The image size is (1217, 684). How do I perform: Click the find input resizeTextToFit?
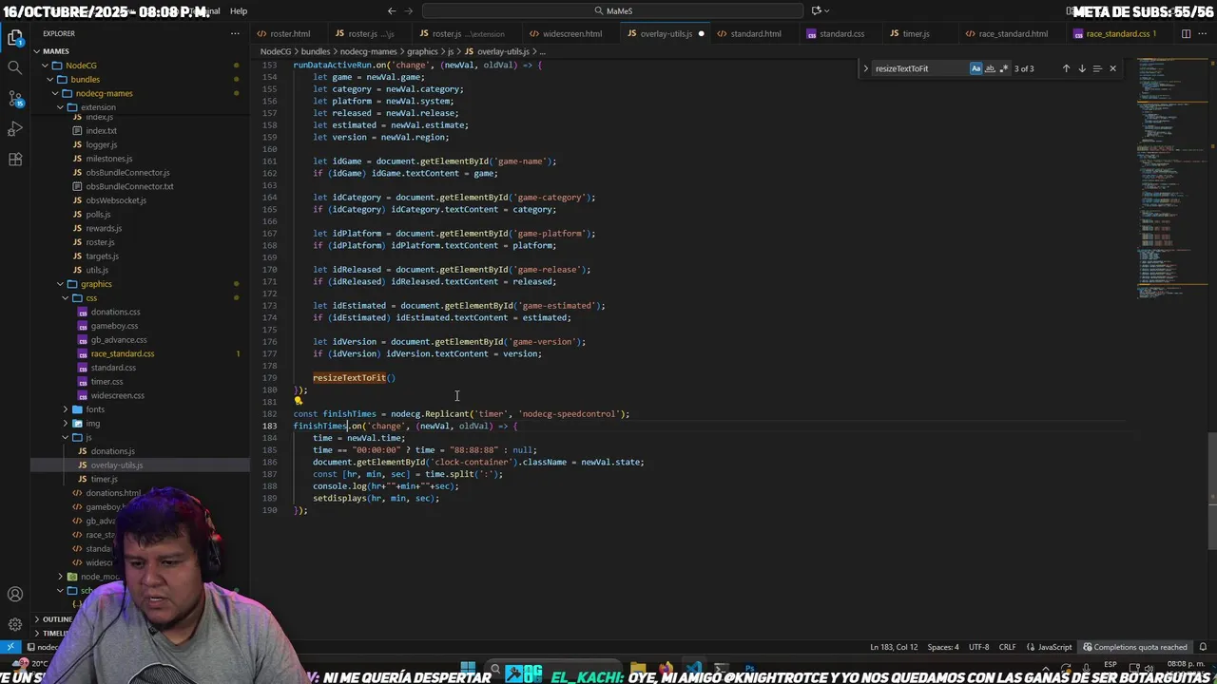tap(920, 68)
